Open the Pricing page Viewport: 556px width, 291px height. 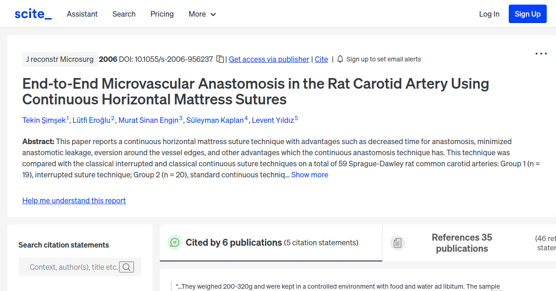click(162, 14)
